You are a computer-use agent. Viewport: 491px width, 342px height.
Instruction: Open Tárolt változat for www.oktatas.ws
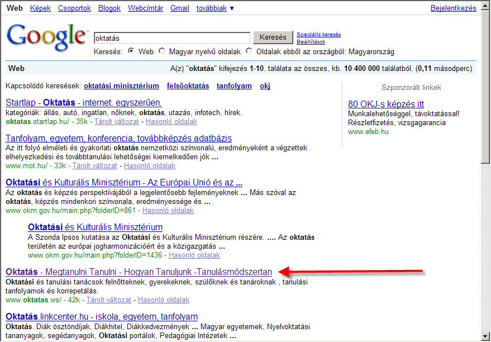[x=109, y=300]
